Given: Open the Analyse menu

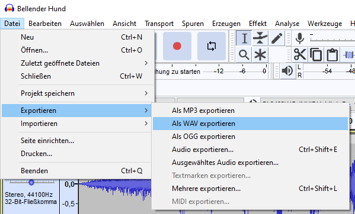Looking at the screenshot, I should click(x=287, y=24).
